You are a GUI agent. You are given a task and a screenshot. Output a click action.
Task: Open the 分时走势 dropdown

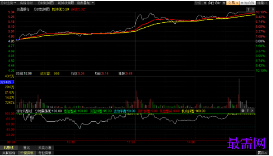pyautogui.click(x=8, y=3)
